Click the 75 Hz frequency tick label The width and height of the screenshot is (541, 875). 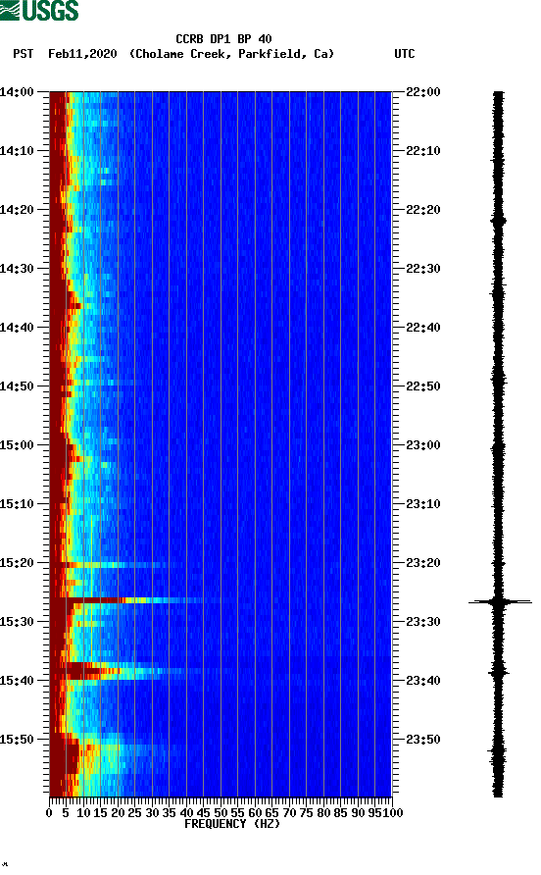click(306, 813)
